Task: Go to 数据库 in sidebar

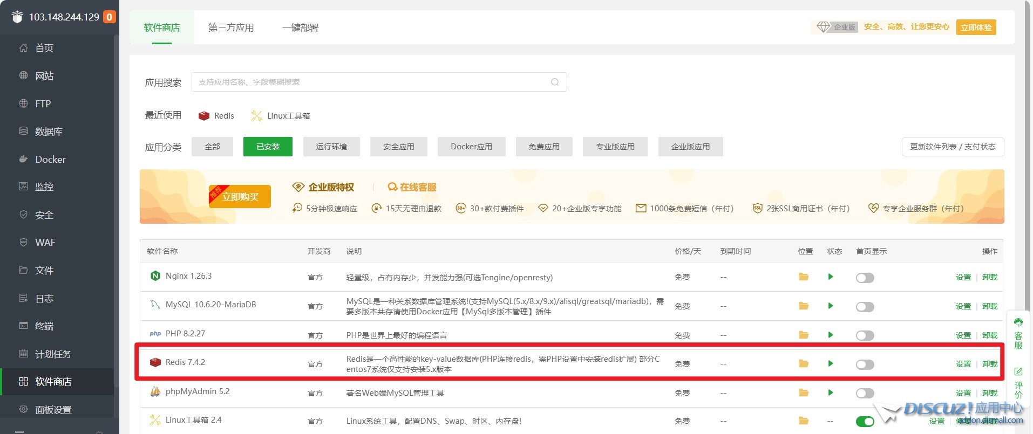Action: click(x=49, y=132)
